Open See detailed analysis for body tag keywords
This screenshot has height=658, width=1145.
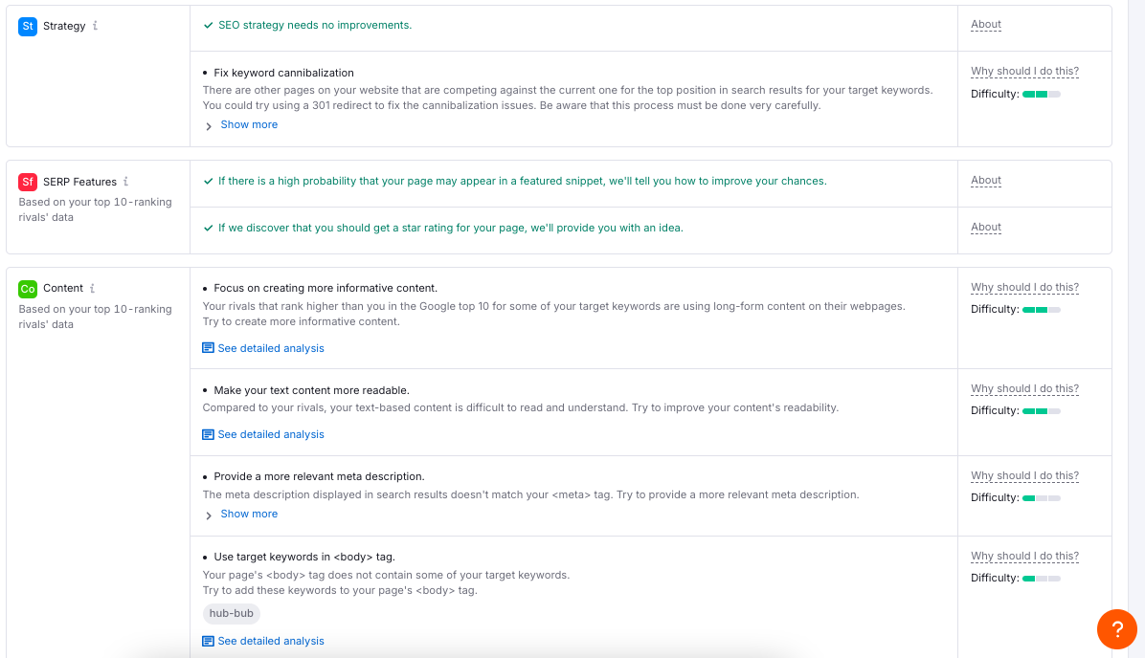click(x=271, y=641)
